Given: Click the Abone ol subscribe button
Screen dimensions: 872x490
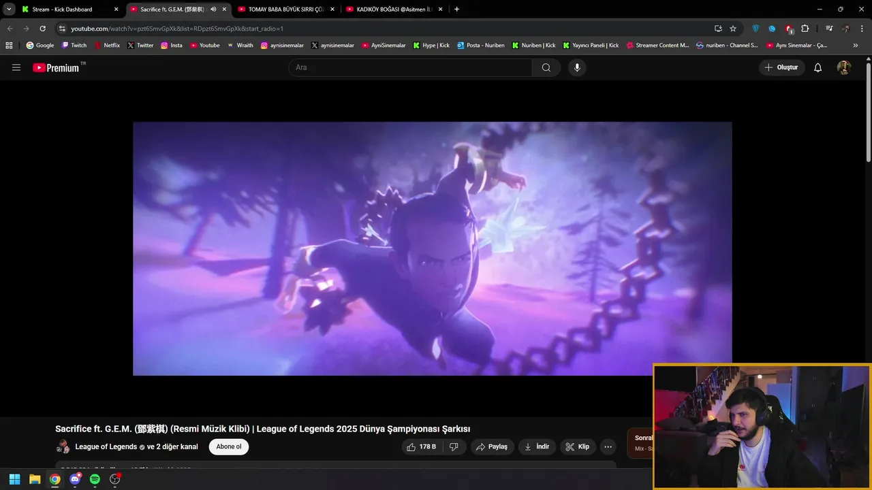Looking at the screenshot, I should 229,447.
